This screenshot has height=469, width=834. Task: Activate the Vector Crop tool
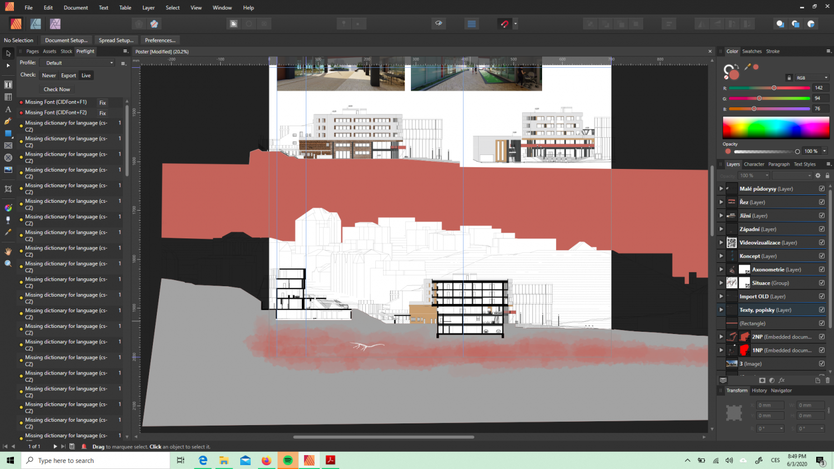point(8,189)
